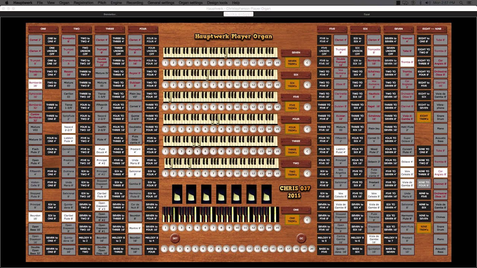Toggle the FOUR TREM's tremulant
Screen dimensions: 477x268
pyautogui.click(x=292, y=129)
